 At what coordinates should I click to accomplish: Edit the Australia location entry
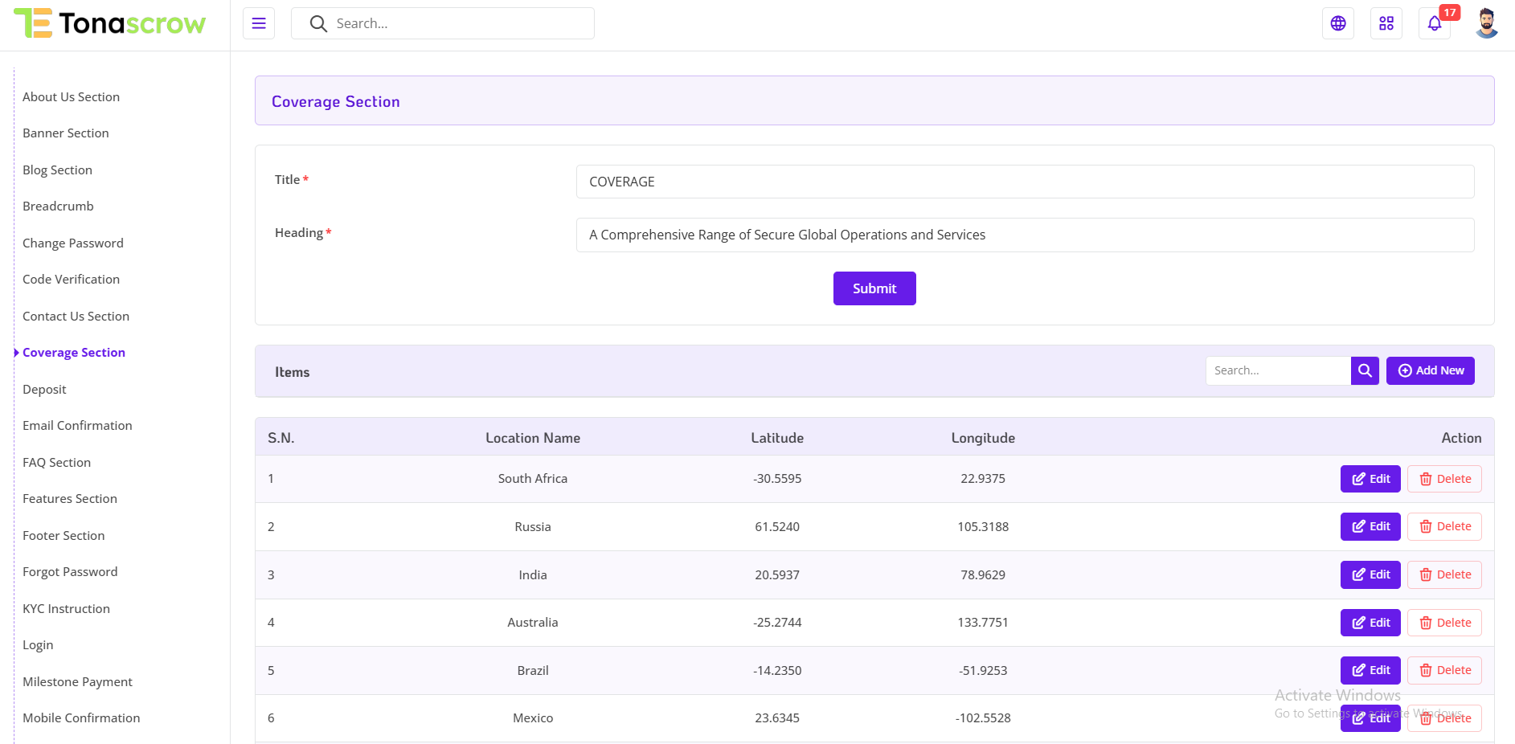click(1370, 623)
